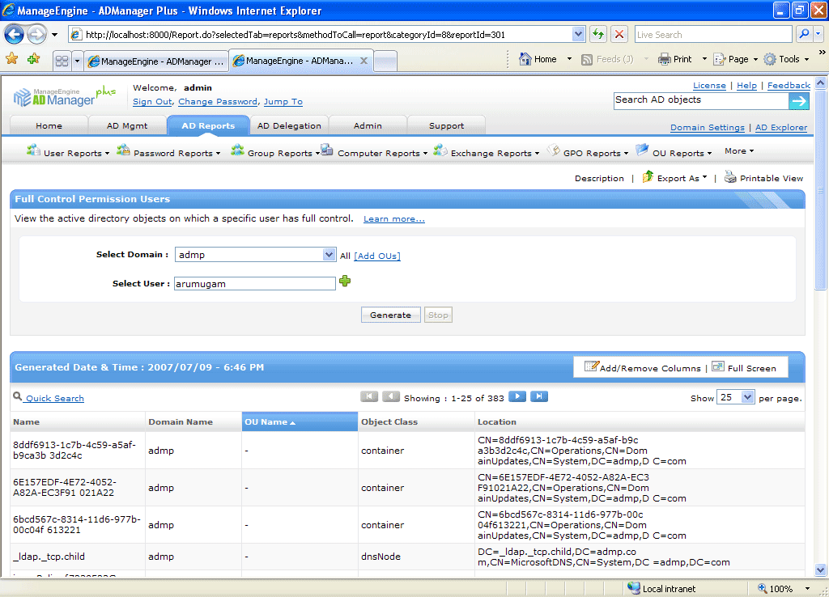Click the zoom level magnifier in status bar

[x=763, y=589]
